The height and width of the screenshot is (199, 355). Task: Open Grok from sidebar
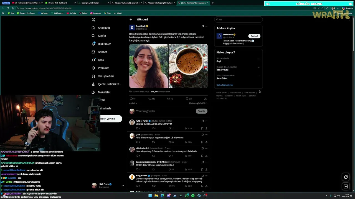(98, 60)
